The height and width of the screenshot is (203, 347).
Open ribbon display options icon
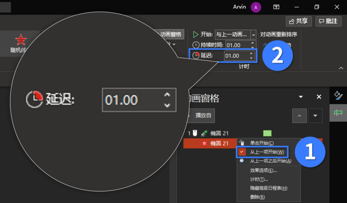(276, 7)
